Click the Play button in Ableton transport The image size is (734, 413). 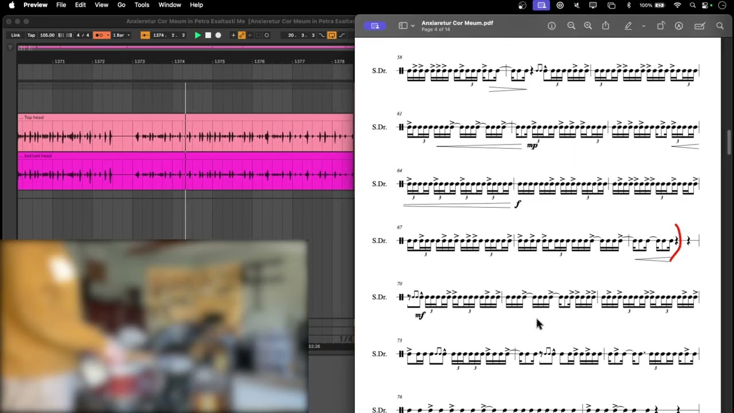(198, 35)
